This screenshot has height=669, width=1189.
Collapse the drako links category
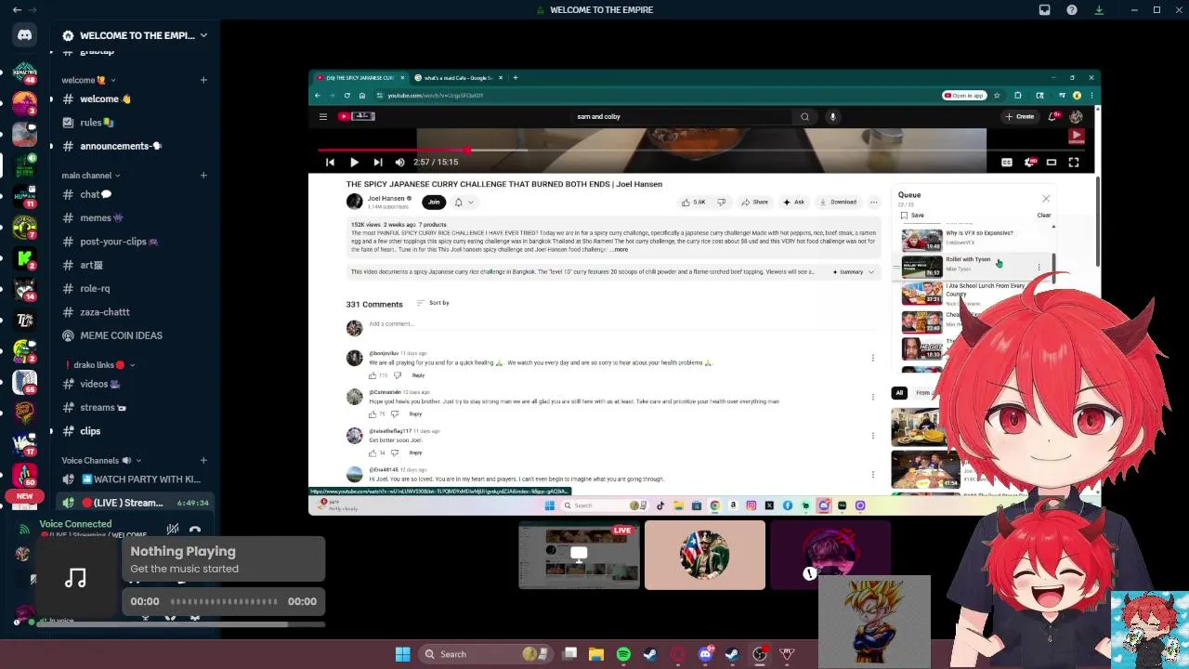click(x=99, y=365)
